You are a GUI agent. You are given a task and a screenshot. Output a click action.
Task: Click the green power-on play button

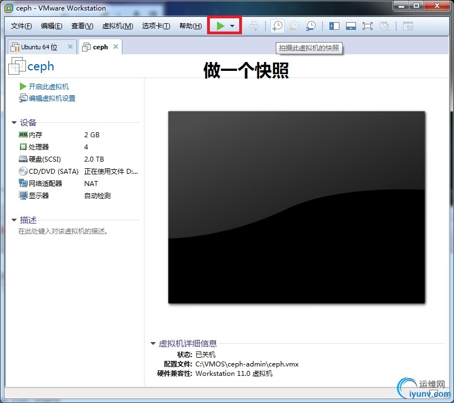tap(220, 26)
